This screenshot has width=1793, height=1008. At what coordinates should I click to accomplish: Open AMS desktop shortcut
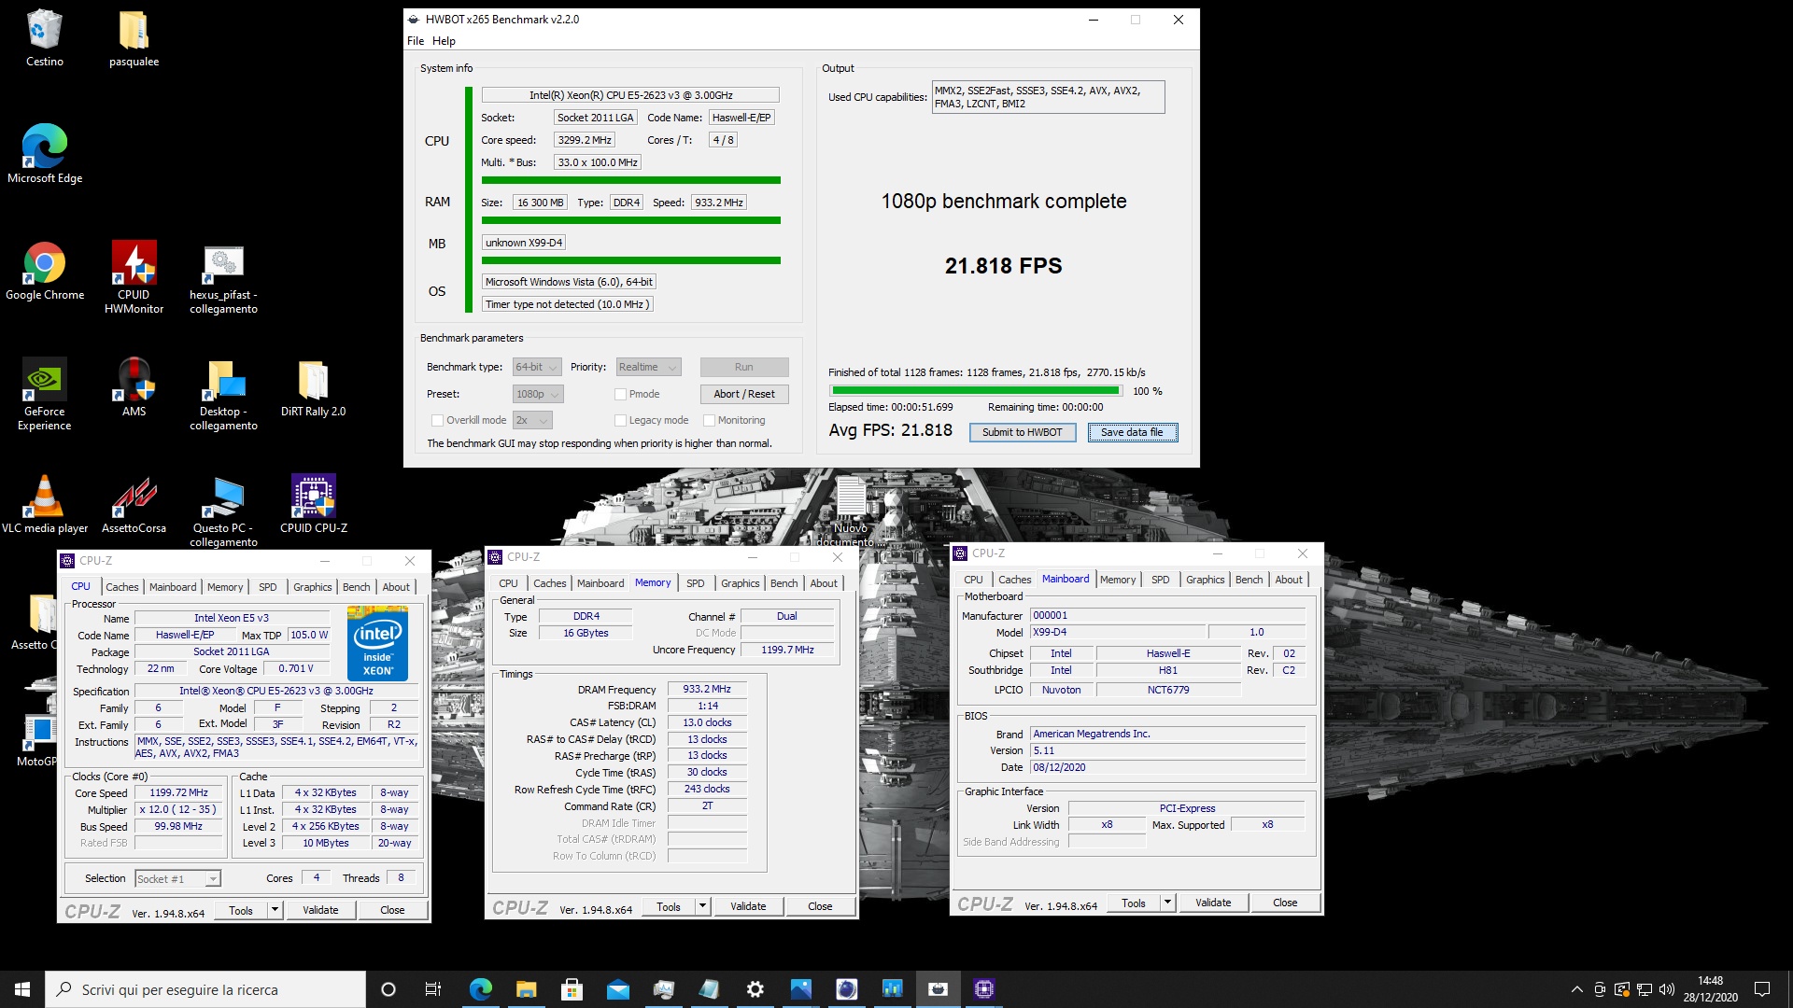point(134,387)
